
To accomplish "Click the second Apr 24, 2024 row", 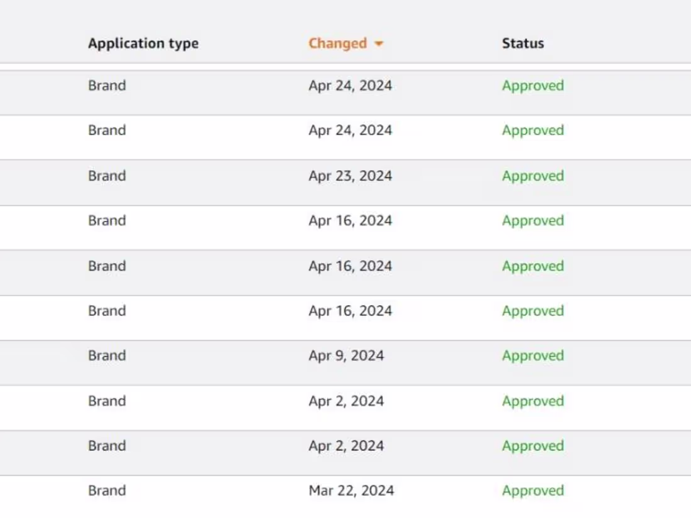I will (351, 130).
